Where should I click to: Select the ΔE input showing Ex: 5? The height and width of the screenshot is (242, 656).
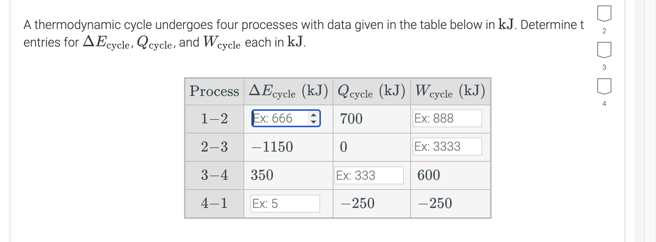[284, 203]
